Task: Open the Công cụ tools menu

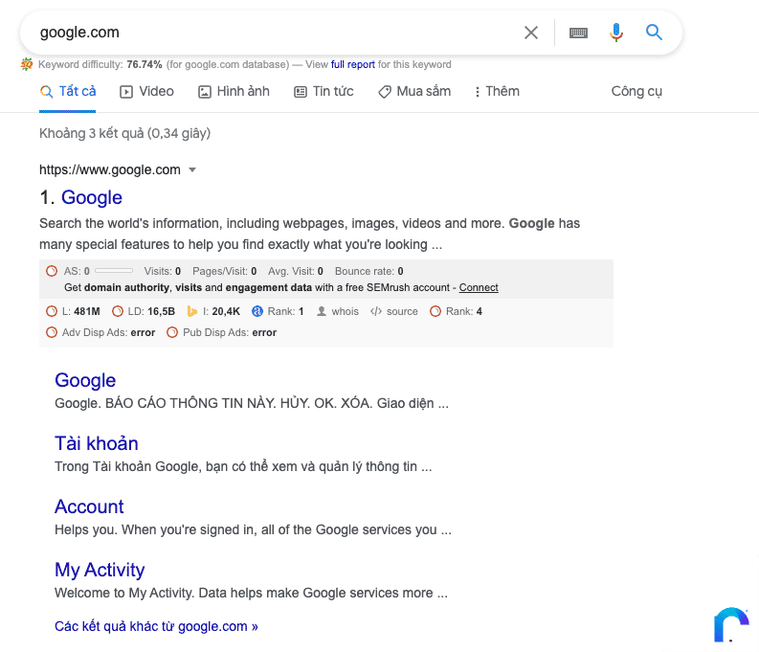Action: (x=636, y=92)
